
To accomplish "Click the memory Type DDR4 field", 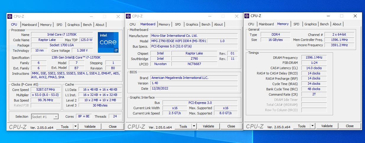I will tap(275, 35).
